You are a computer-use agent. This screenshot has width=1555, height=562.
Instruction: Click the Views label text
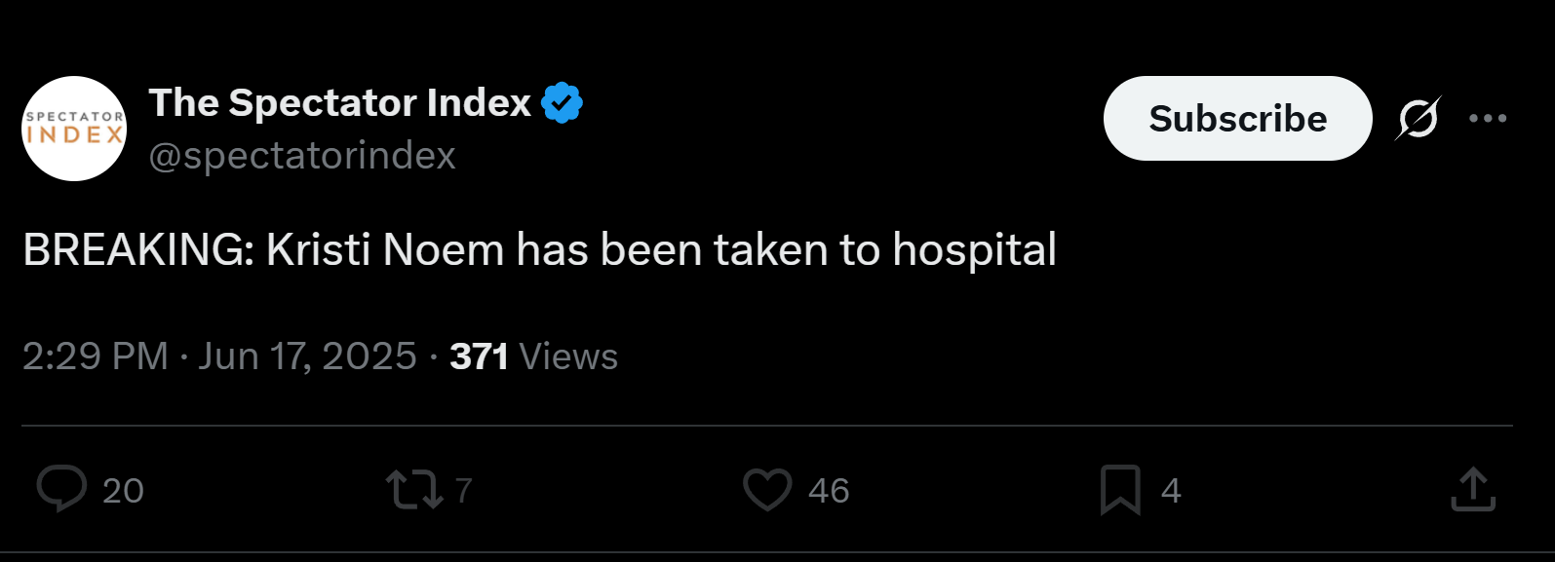click(568, 356)
